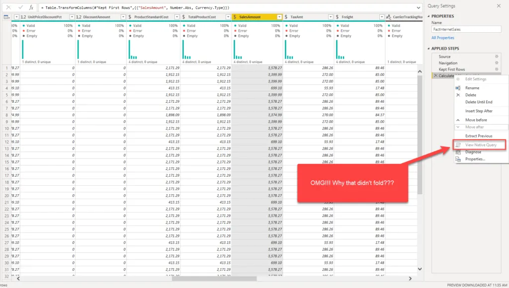Open the DiscountAmount column filter dropdown
The width and height of the screenshot is (509, 288).
tap(123, 17)
